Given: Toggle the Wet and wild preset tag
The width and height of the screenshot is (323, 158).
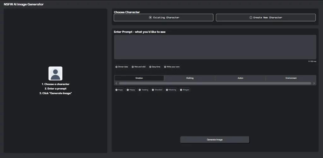Looking at the screenshot, I should pos(138,67).
